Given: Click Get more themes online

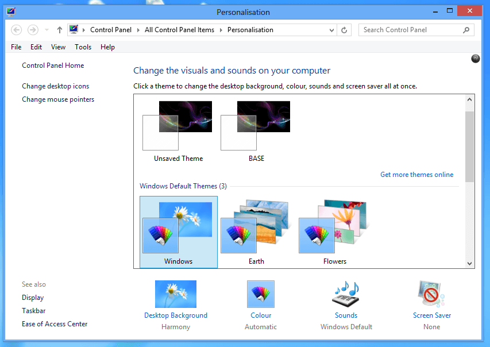Looking at the screenshot, I should point(416,175).
